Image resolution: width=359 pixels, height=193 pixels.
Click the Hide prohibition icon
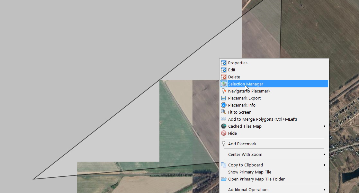pyautogui.click(x=224, y=133)
